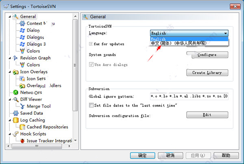Click the Icon Sets icon

(22, 79)
